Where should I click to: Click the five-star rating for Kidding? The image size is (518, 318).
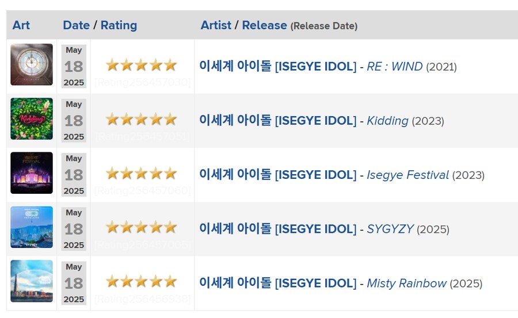pos(142,119)
